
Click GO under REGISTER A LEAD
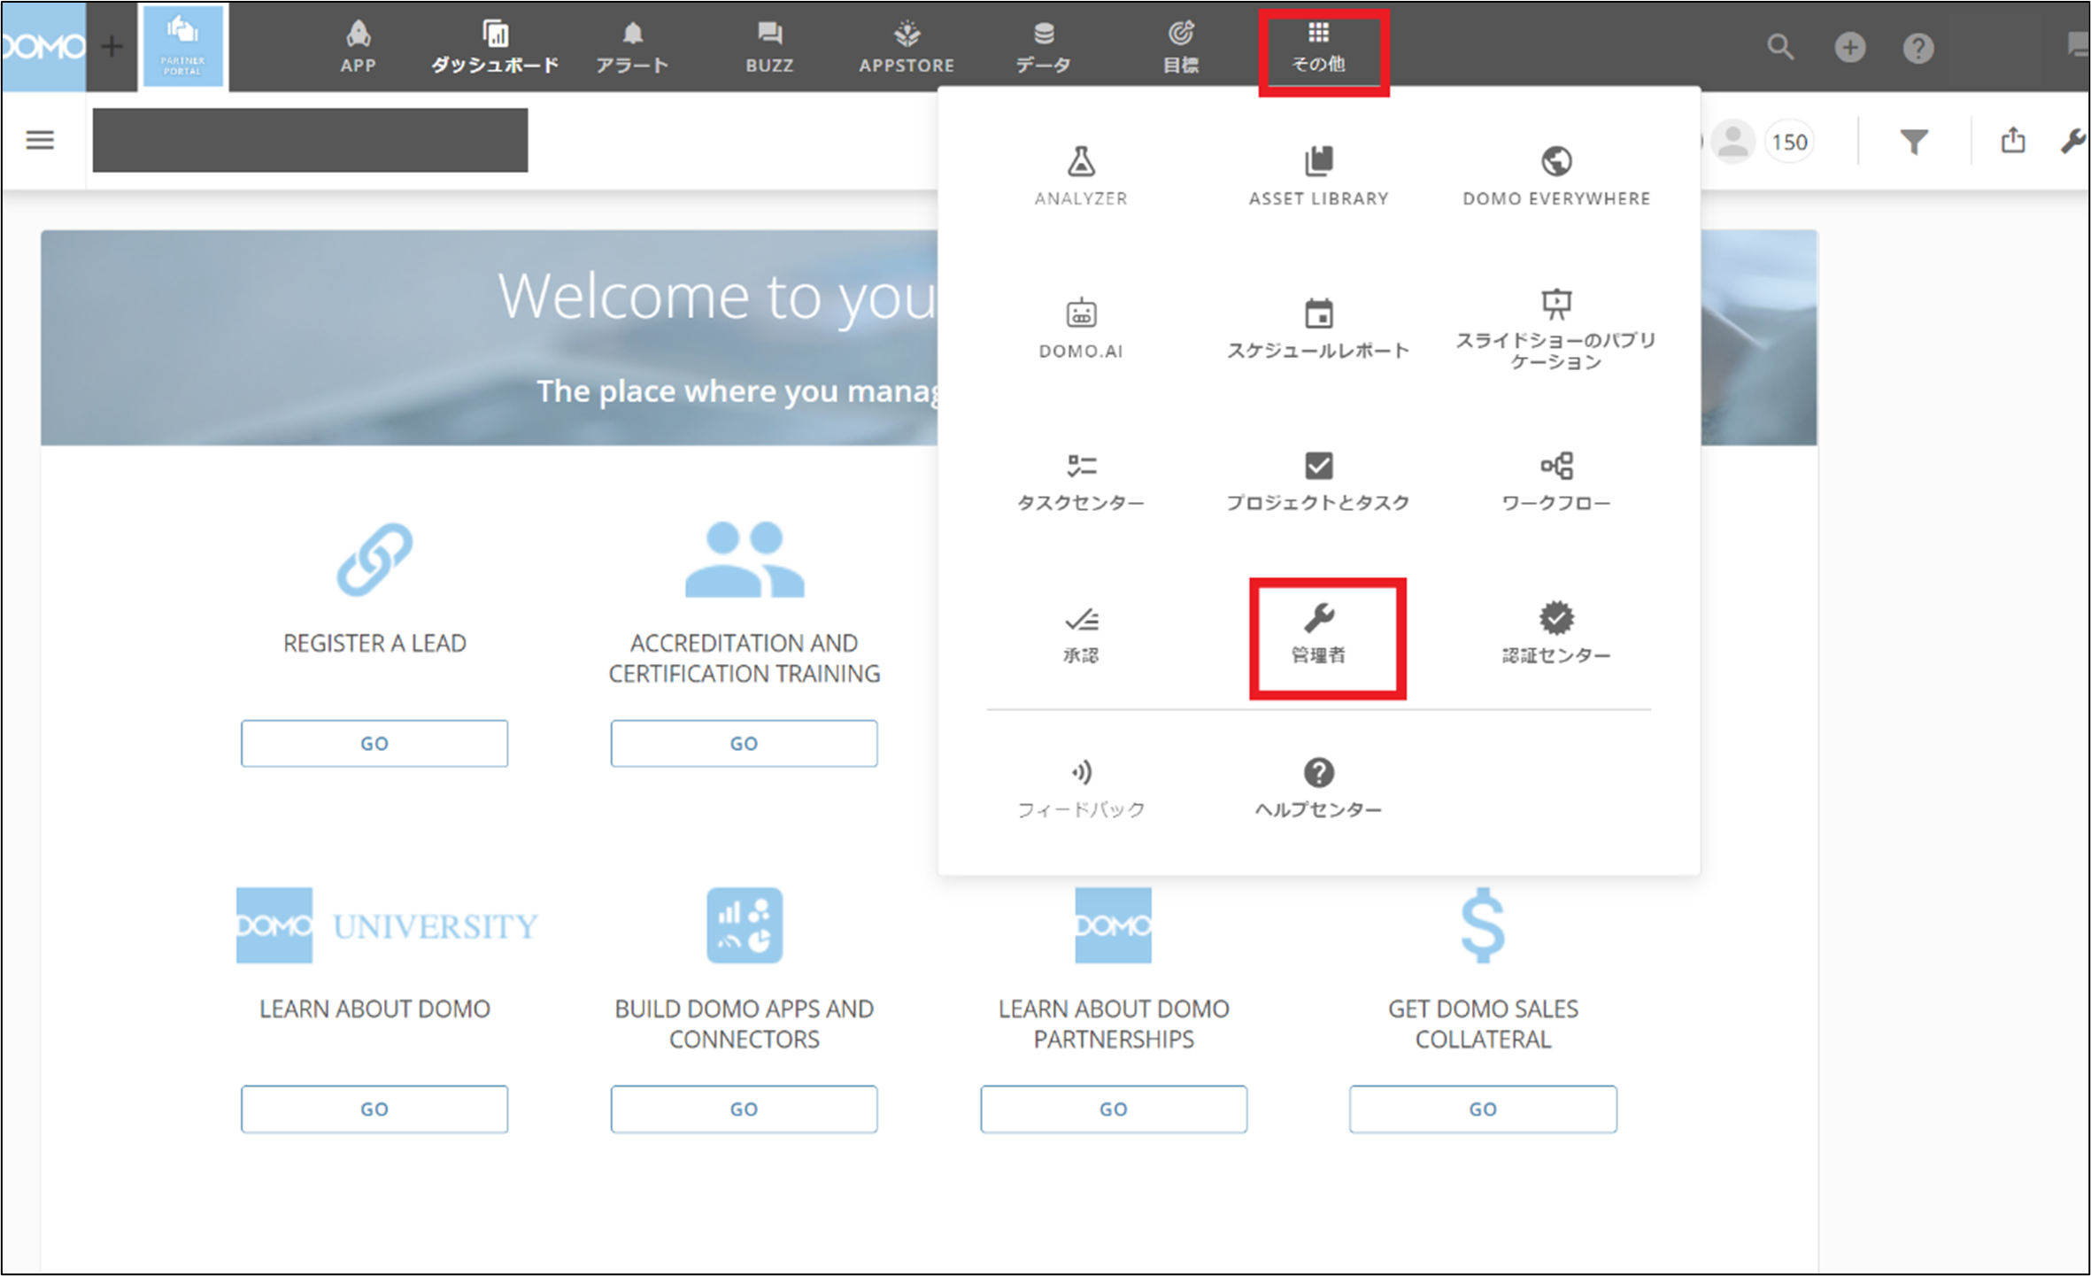tap(374, 743)
